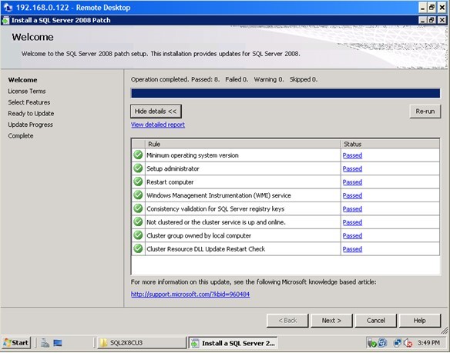The height and width of the screenshot is (353, 450).
Task: Click green check icon for Cluster Resource DLL Update
Action: pos(138,248)
